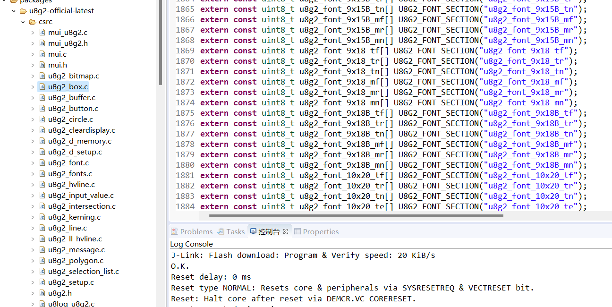
Task: Click the u8g2_circle.c file icon
Action: pyautogui.click(x=42, y=119)
